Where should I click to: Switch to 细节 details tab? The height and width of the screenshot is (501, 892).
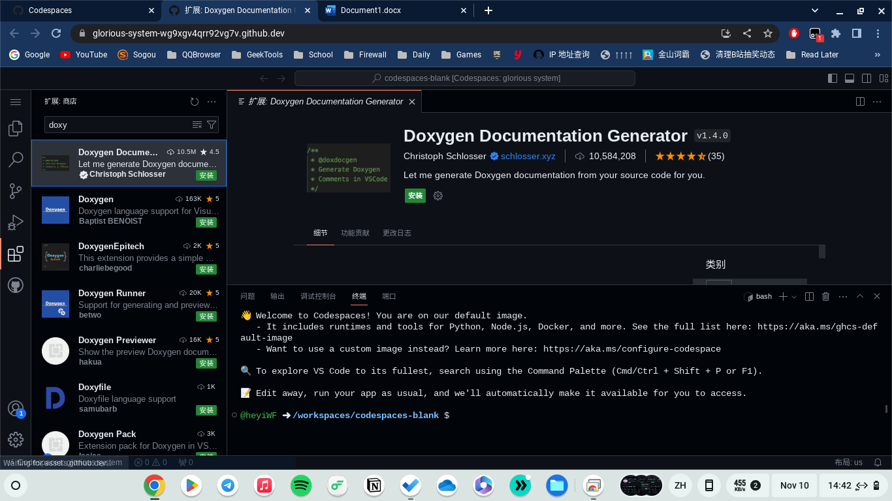(x=320, y=233)
